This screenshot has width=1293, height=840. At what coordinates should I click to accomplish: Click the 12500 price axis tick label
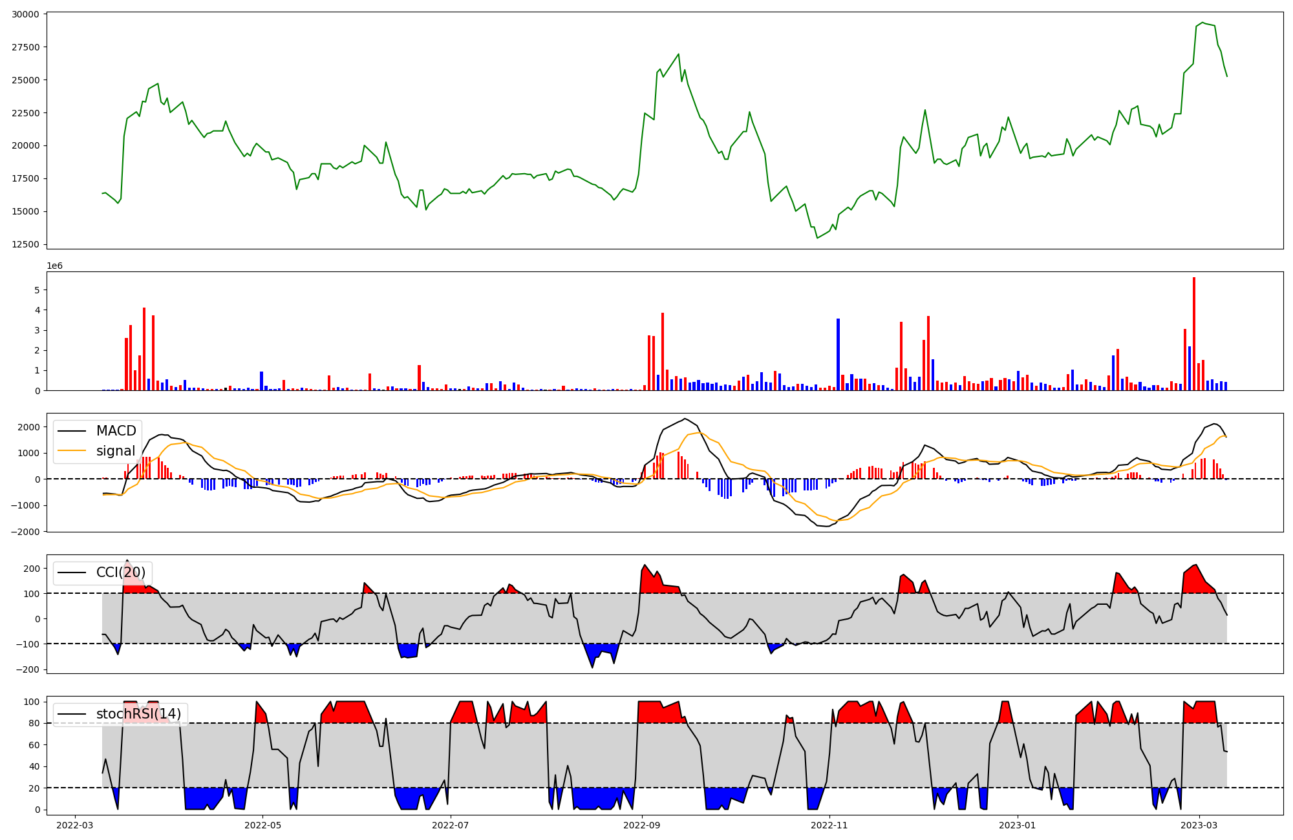[25, 245]
